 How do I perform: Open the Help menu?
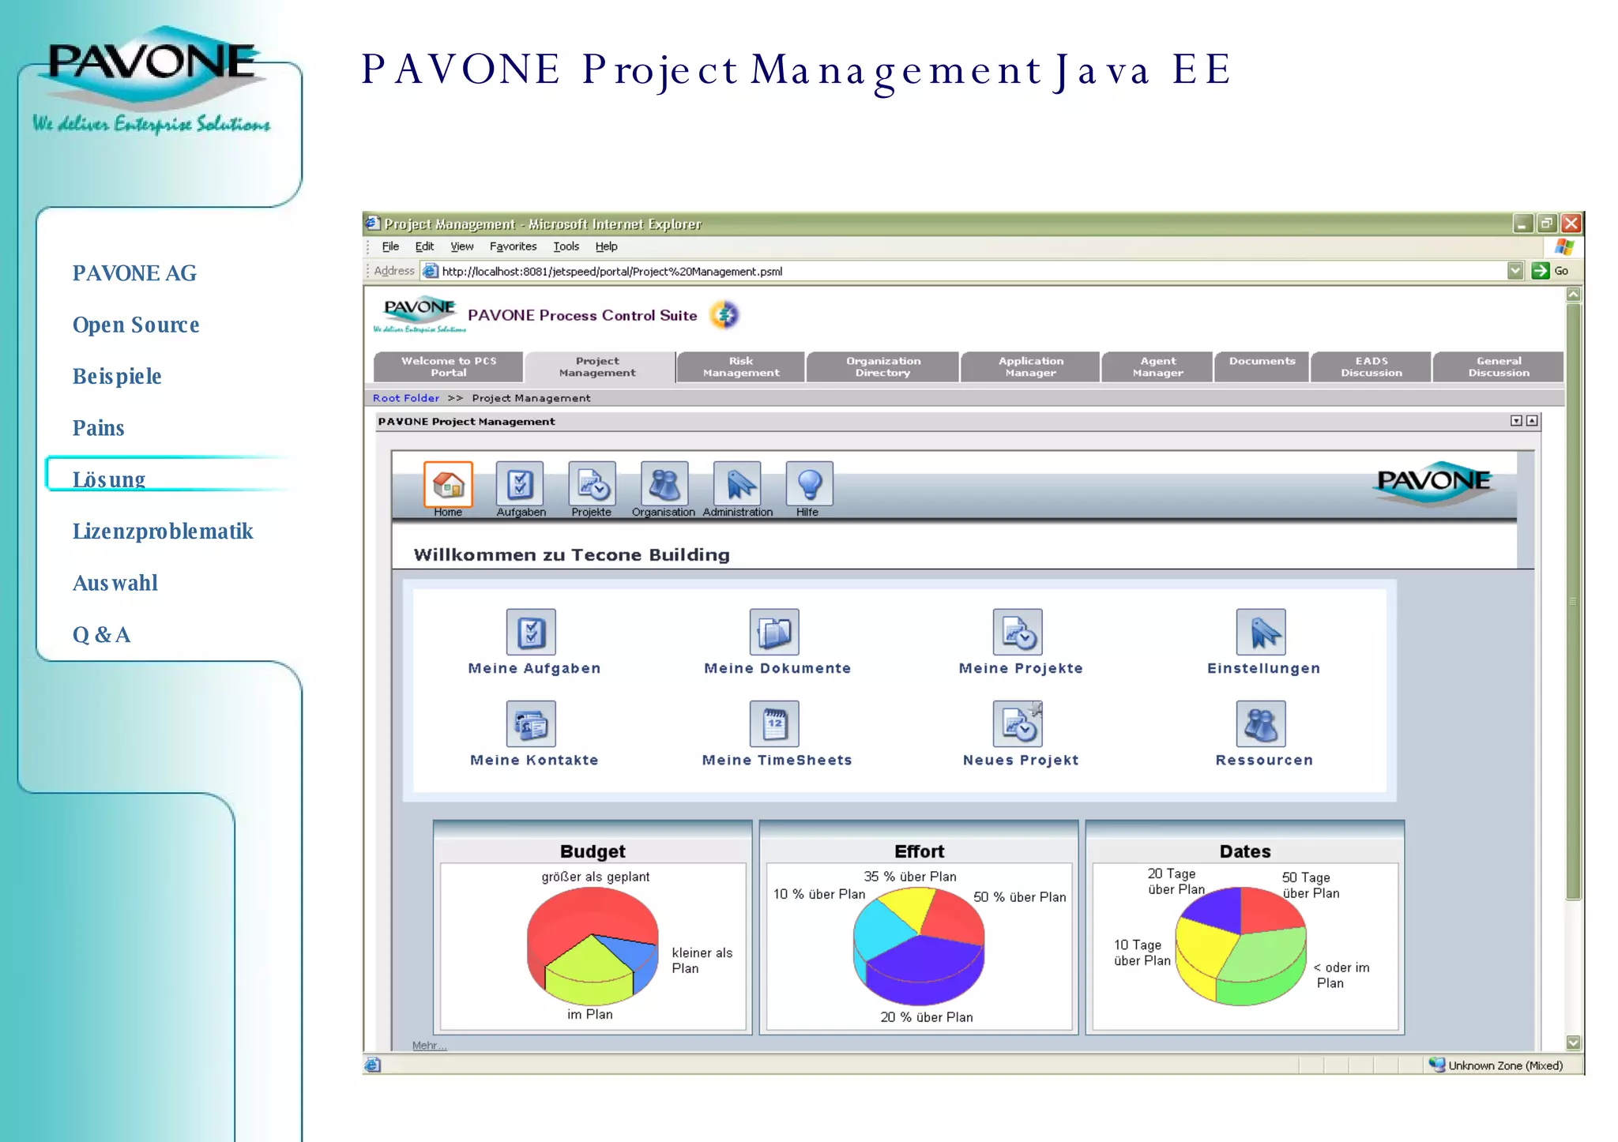click(x=606, y=246)
